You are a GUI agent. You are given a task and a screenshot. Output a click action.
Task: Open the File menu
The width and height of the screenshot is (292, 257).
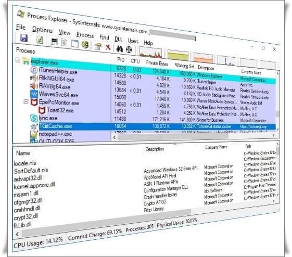click(21, 27)
